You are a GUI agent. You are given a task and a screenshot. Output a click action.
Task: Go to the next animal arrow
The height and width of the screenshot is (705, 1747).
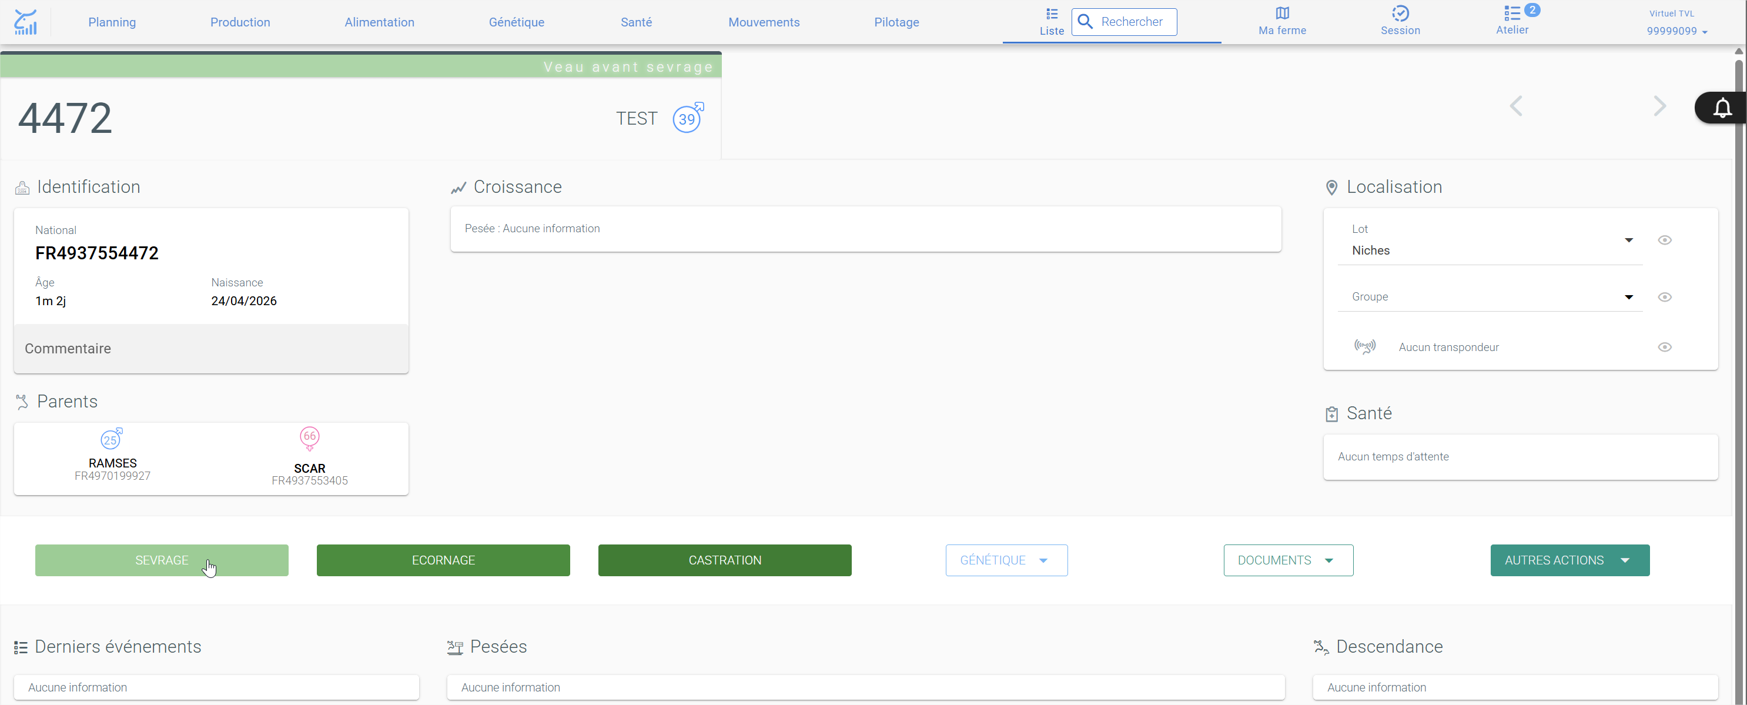pyautogui.click(x=1659, y=106)
